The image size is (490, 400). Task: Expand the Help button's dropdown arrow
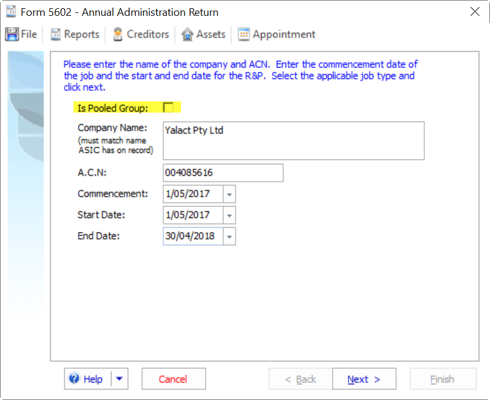pyautogui.click(x=120, y=378)
